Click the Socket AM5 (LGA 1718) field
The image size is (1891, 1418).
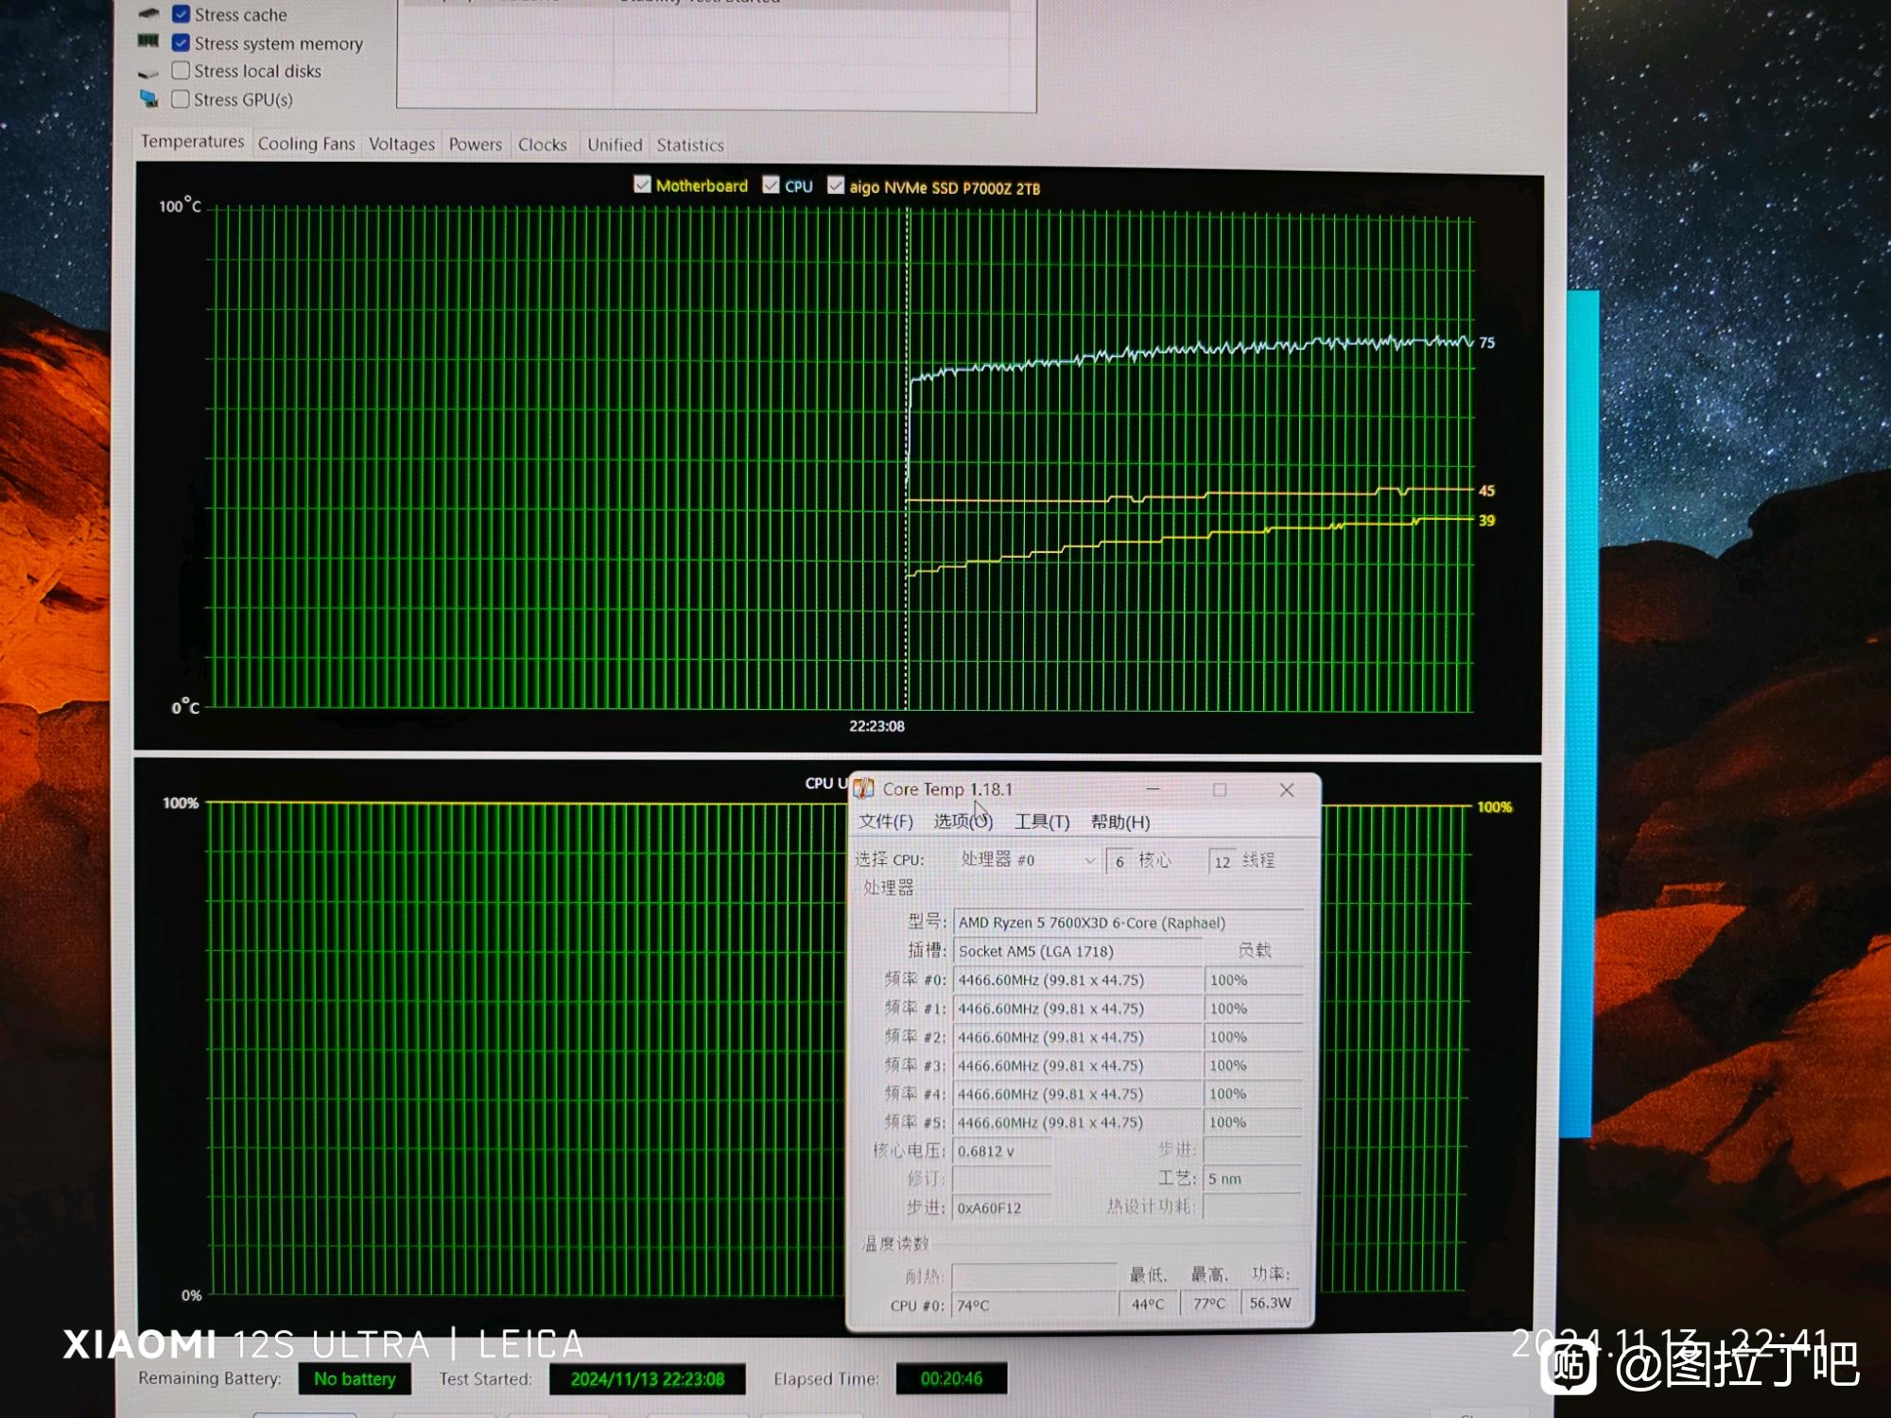click(x=1077, y=951)
